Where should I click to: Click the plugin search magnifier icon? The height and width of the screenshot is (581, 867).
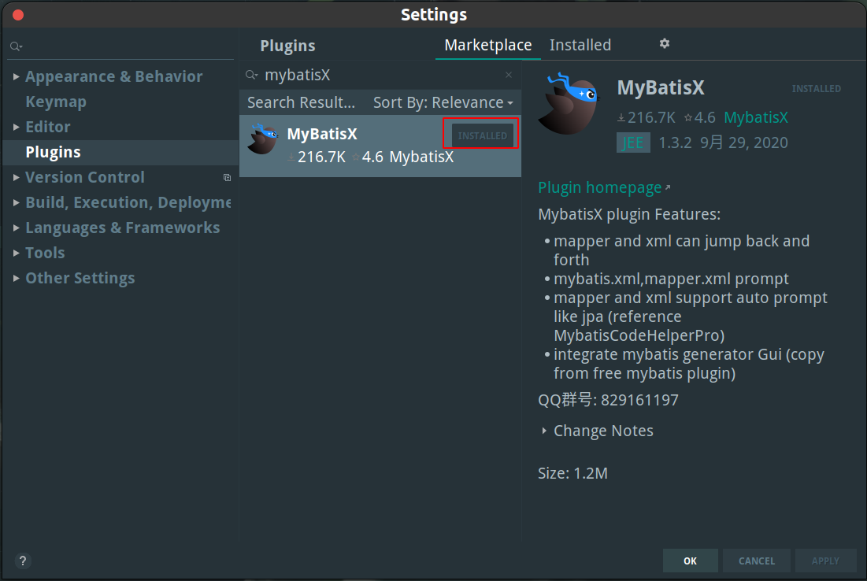[x=251, y=75]
